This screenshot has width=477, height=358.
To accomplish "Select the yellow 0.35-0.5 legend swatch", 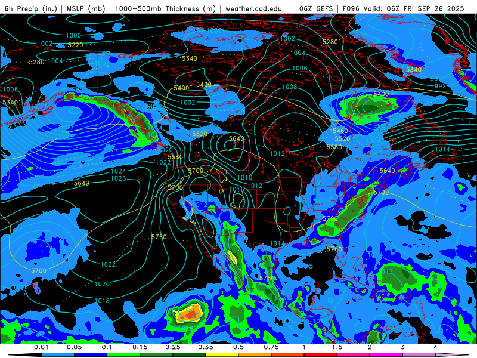I will pos(222,355).
